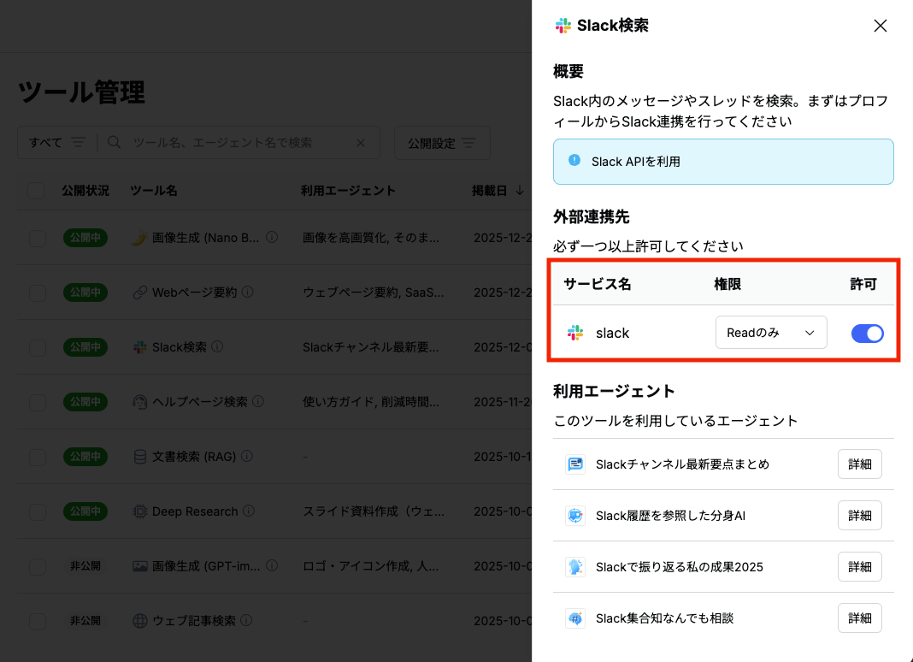The width and height of the screenshot is (913, 662).
Task: Click the picture icon of 画像生成 (GPT-im...
Action: [x=139, y=566]
